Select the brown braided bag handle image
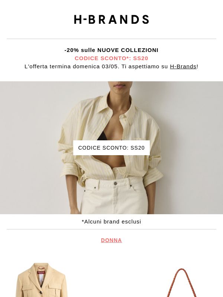 click(x=181, y=283)
